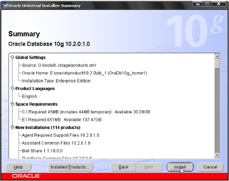Viewport: 229px width, 181px height.
Task: Select the Global Settings heading
Action: [x=30, y=57]
